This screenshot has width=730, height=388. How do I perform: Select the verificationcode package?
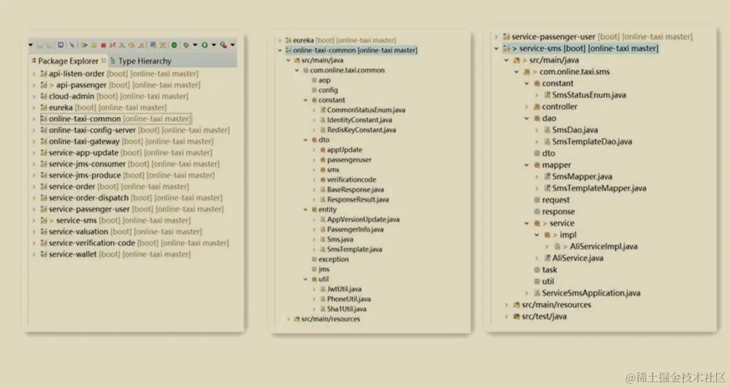point(352,180)
